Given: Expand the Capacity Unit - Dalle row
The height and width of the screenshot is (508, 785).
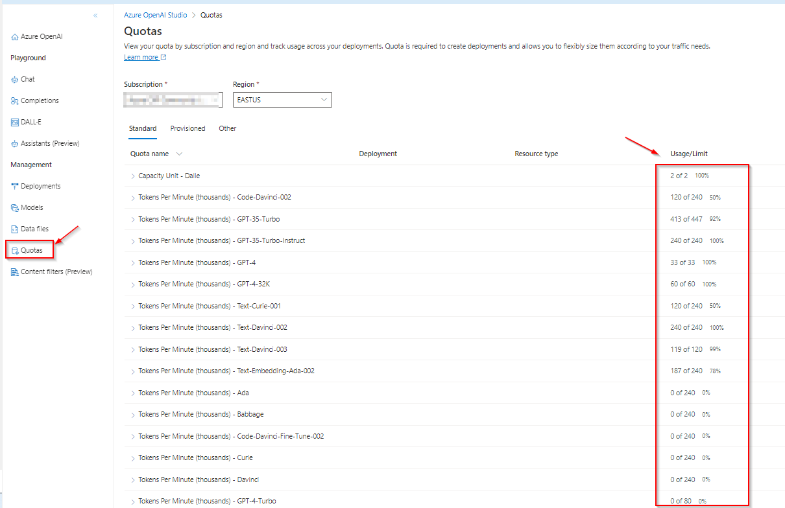Looking at the screenshot, I should pyautogui.click(x=133, y=176).
